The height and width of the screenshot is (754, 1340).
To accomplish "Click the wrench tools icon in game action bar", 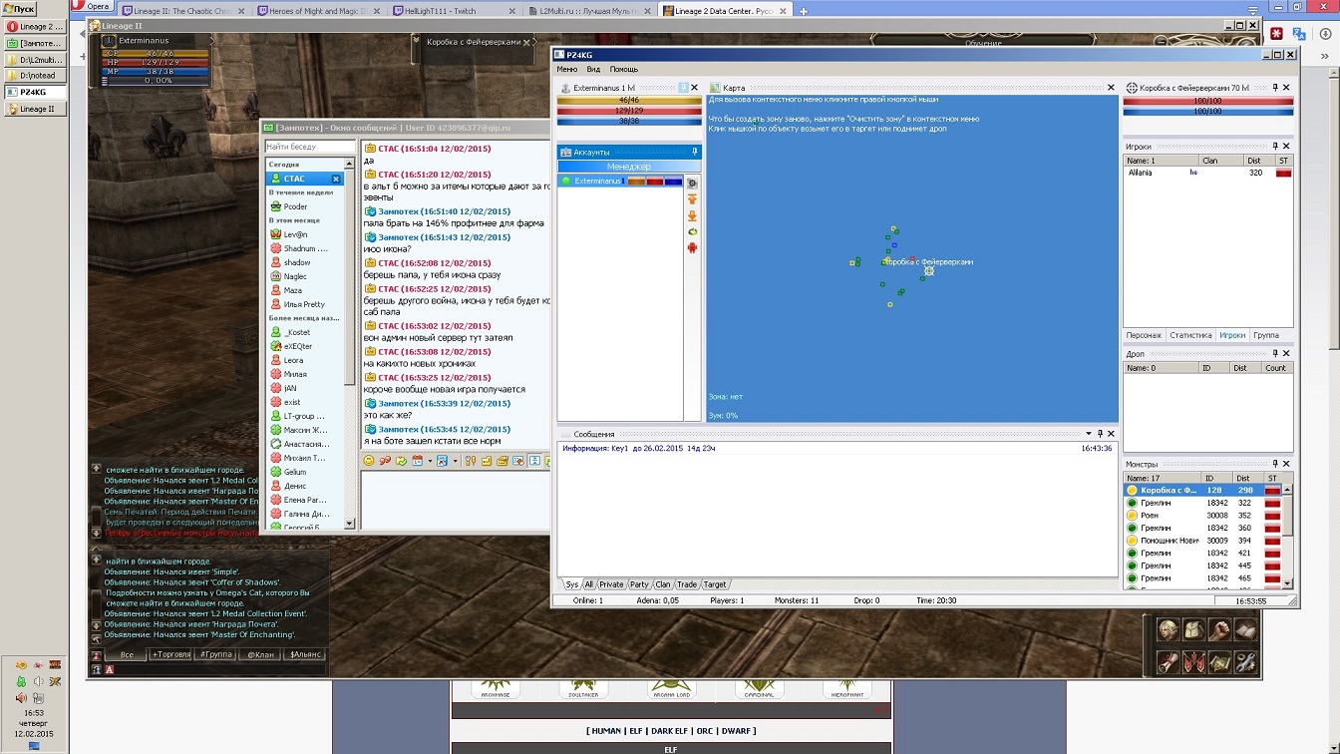I will pos(1244,661).
